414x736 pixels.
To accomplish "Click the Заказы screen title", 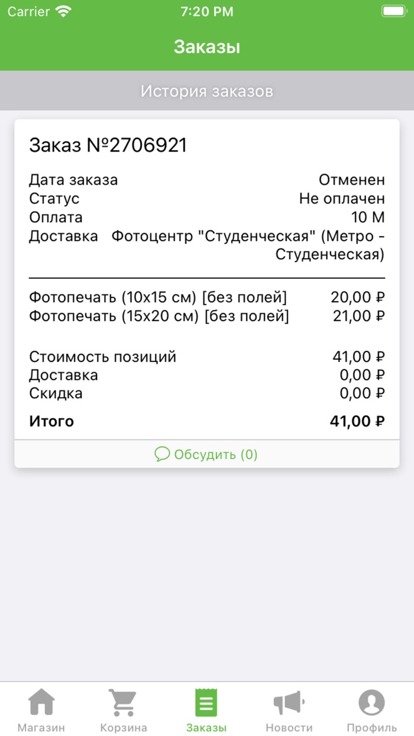I will click(206, 46).
